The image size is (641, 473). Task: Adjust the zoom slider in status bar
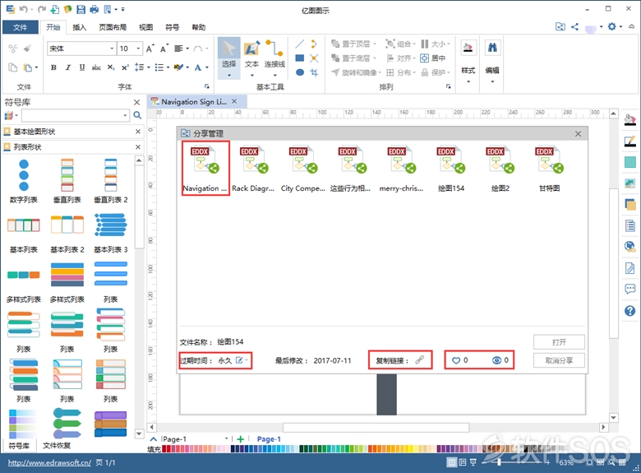point(499,462)
